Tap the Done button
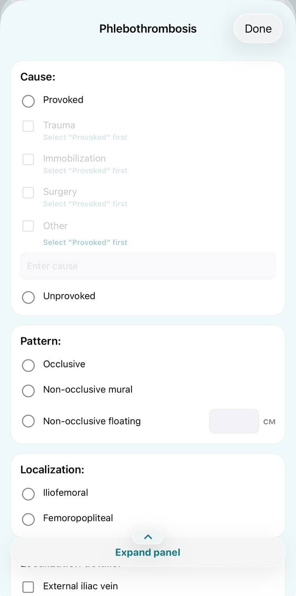The width and height of the screenshot is (296, 596). coord(258,28)
